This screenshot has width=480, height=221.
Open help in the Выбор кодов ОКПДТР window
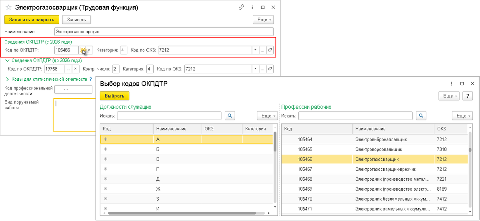468,96
